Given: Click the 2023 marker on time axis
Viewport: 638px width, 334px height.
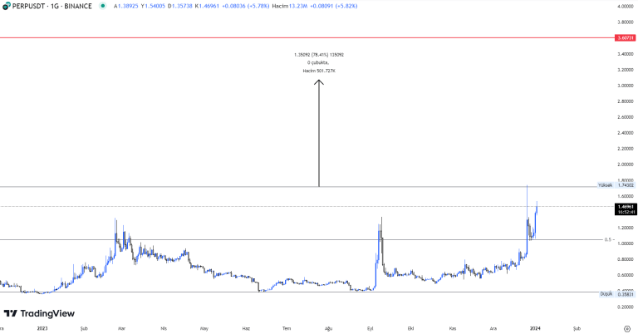Looking at the screenshot, I should pyautogui.click(x=44, y=328).
